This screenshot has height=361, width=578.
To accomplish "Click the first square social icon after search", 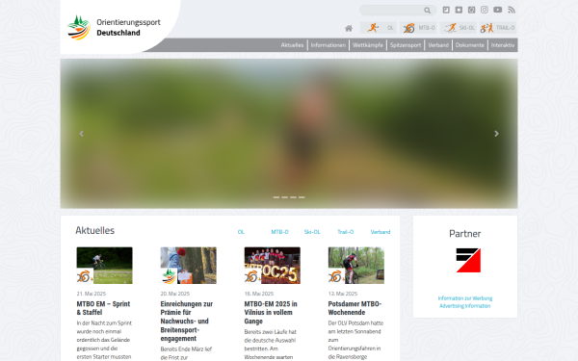I will (x=446, y=10).
